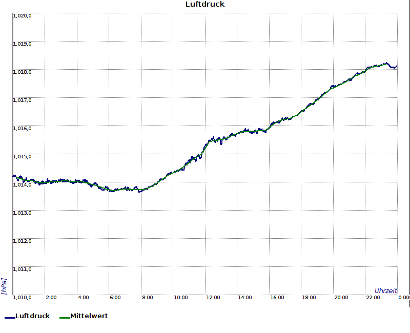Click the 4:00 time label
The image size is (410, 333).
[84, 298]
